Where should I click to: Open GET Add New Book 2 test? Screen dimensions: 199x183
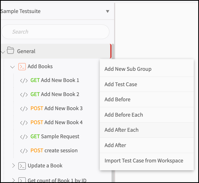click(55, 94)
